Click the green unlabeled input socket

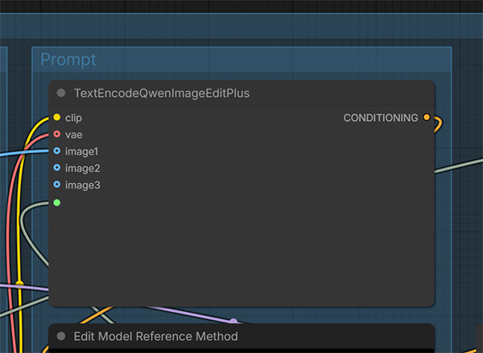coord(56,202)
